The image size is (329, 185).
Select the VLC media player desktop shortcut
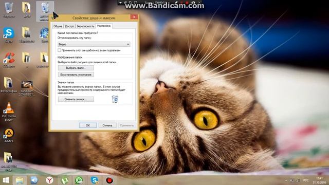point(9,112)
